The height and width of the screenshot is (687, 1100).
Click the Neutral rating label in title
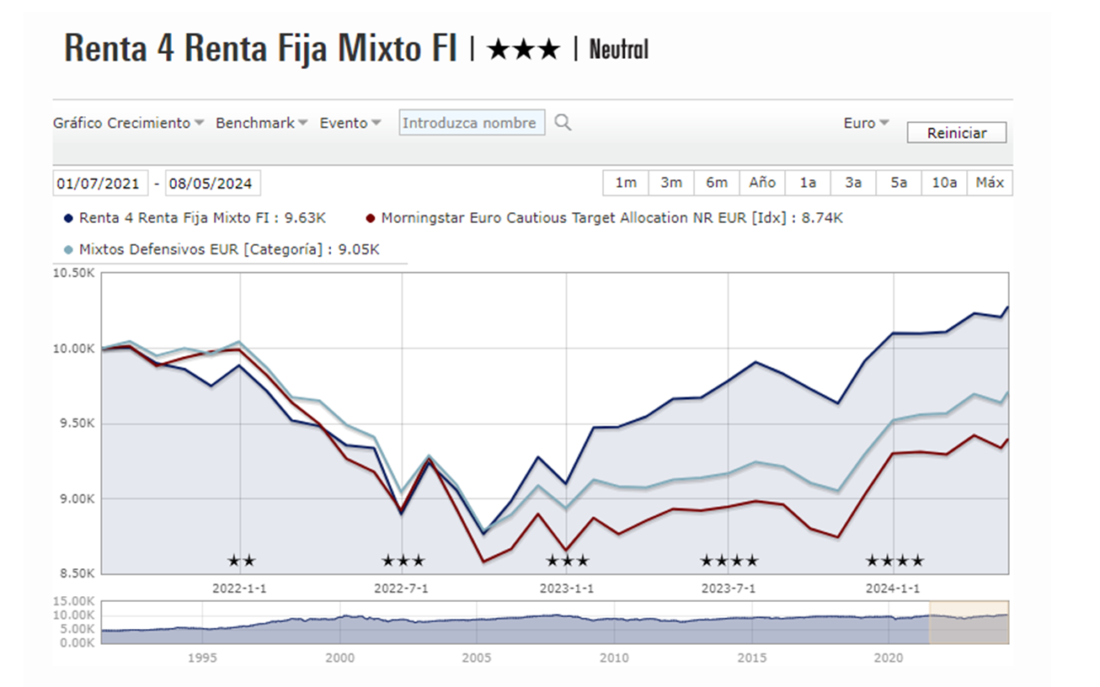coord(619,51)
